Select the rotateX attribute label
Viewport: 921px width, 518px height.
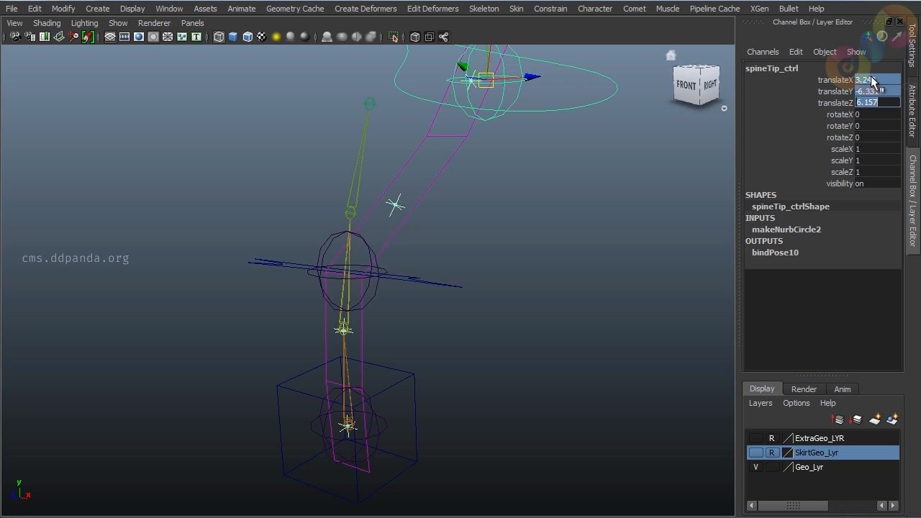point(839,114)
